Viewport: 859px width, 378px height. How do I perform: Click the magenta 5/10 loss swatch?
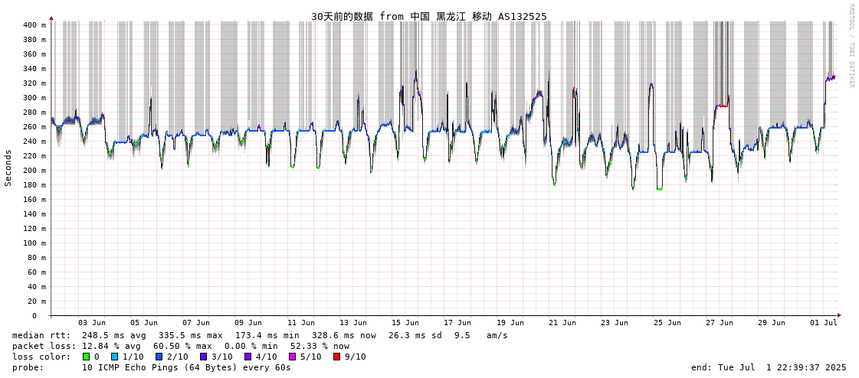[x=293, y=357]
